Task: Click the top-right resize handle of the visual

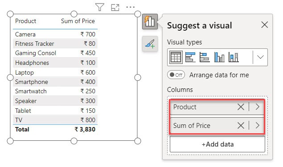Action: (x=138, y=14)
